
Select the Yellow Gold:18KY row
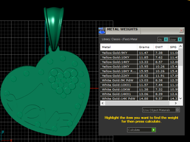click(139, 67)
